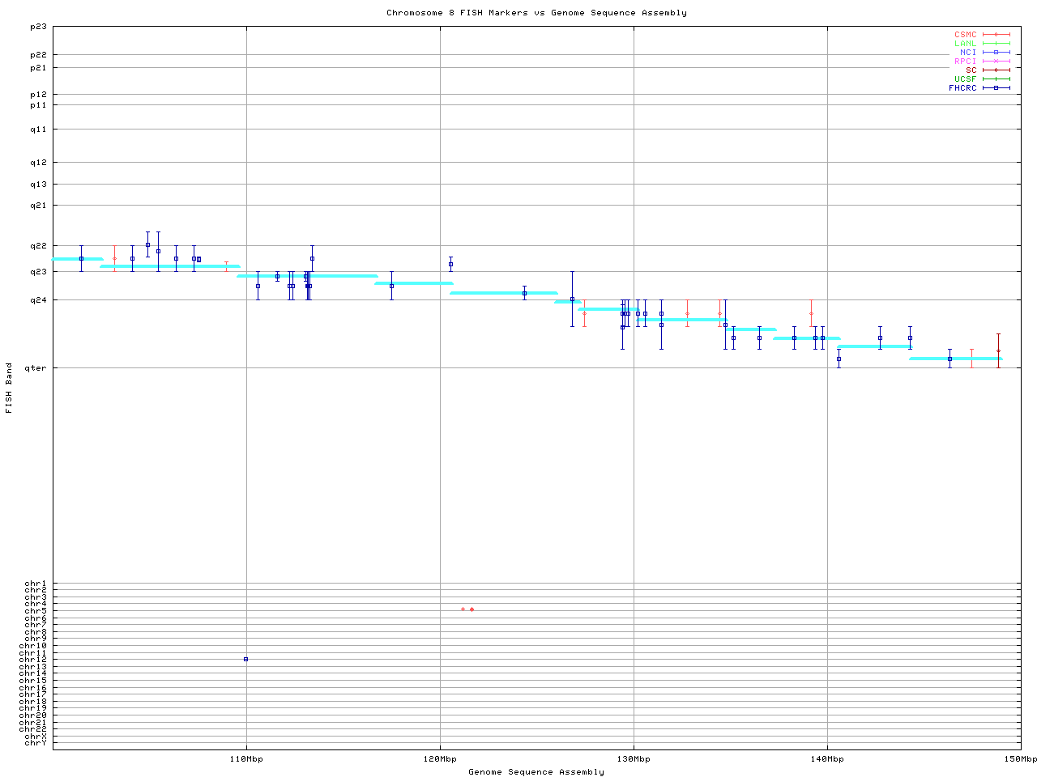Click the chart title text
The height and width of the screenshot is (777, 1037).
[536, 13]
